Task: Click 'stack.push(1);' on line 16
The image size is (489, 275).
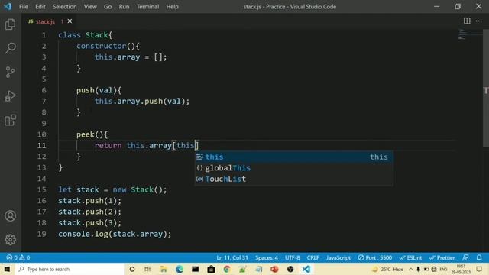Action: pos(90,201)
